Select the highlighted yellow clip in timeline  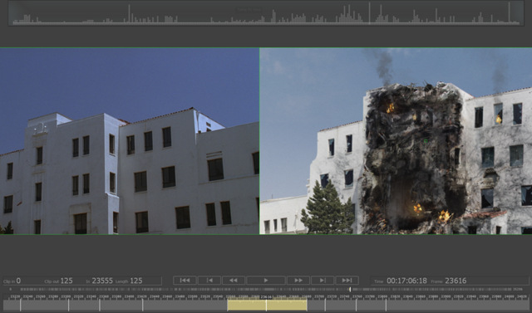(267, 305)
